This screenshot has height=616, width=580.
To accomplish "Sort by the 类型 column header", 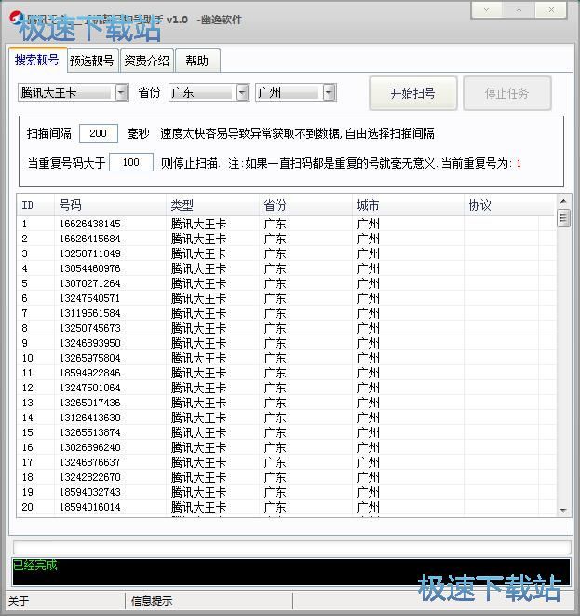I will pyautogui.click(x=212, y=205).
